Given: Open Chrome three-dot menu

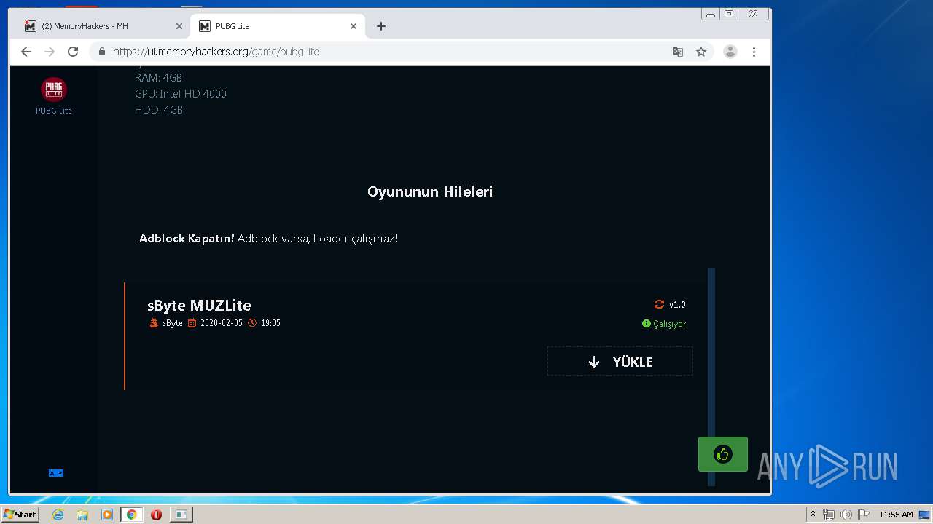Looking at the screenshot, I should [x=754, y=52].
